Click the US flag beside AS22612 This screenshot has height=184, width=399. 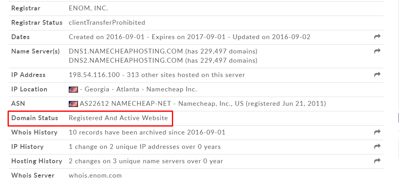point(73,104)
